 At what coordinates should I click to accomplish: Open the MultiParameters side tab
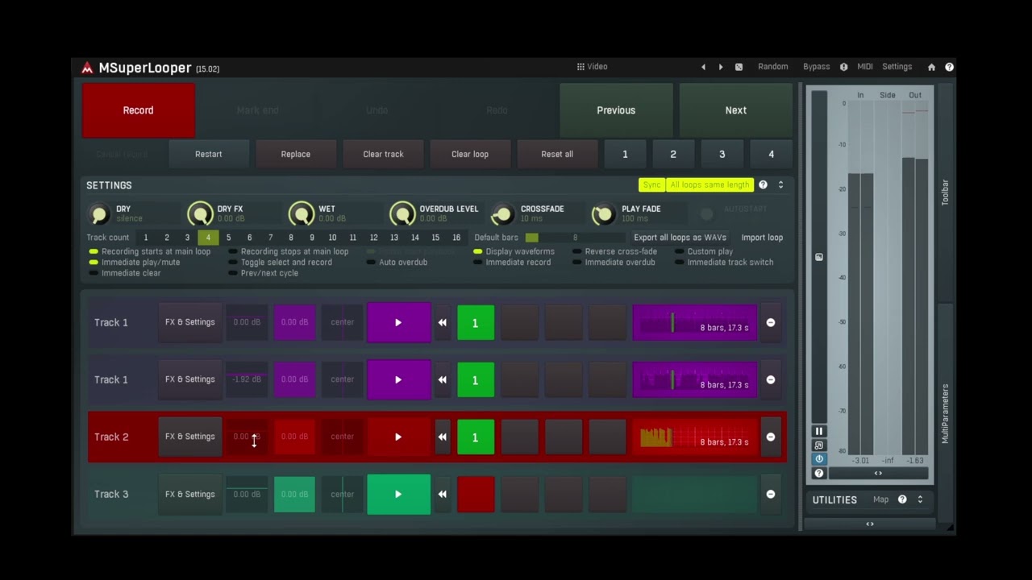tap(946, 414)
